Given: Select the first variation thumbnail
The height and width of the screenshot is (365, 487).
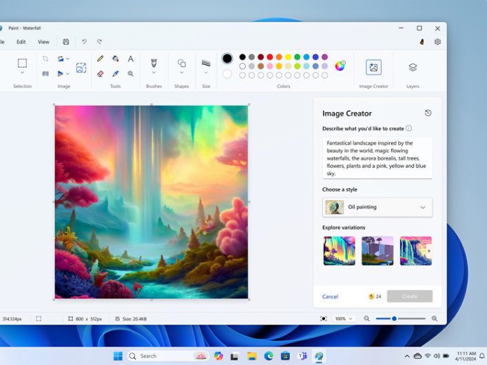Looking at the screenshot, I should (x=340, y=251).
